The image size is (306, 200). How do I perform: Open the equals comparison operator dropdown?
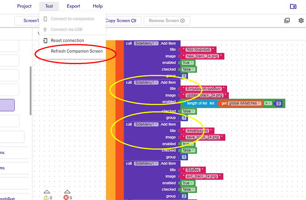point(268,104)
